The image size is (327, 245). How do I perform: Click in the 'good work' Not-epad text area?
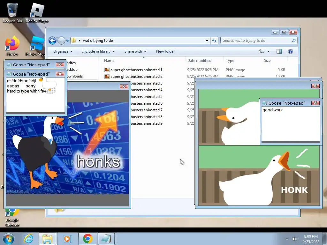coord(291,124)
